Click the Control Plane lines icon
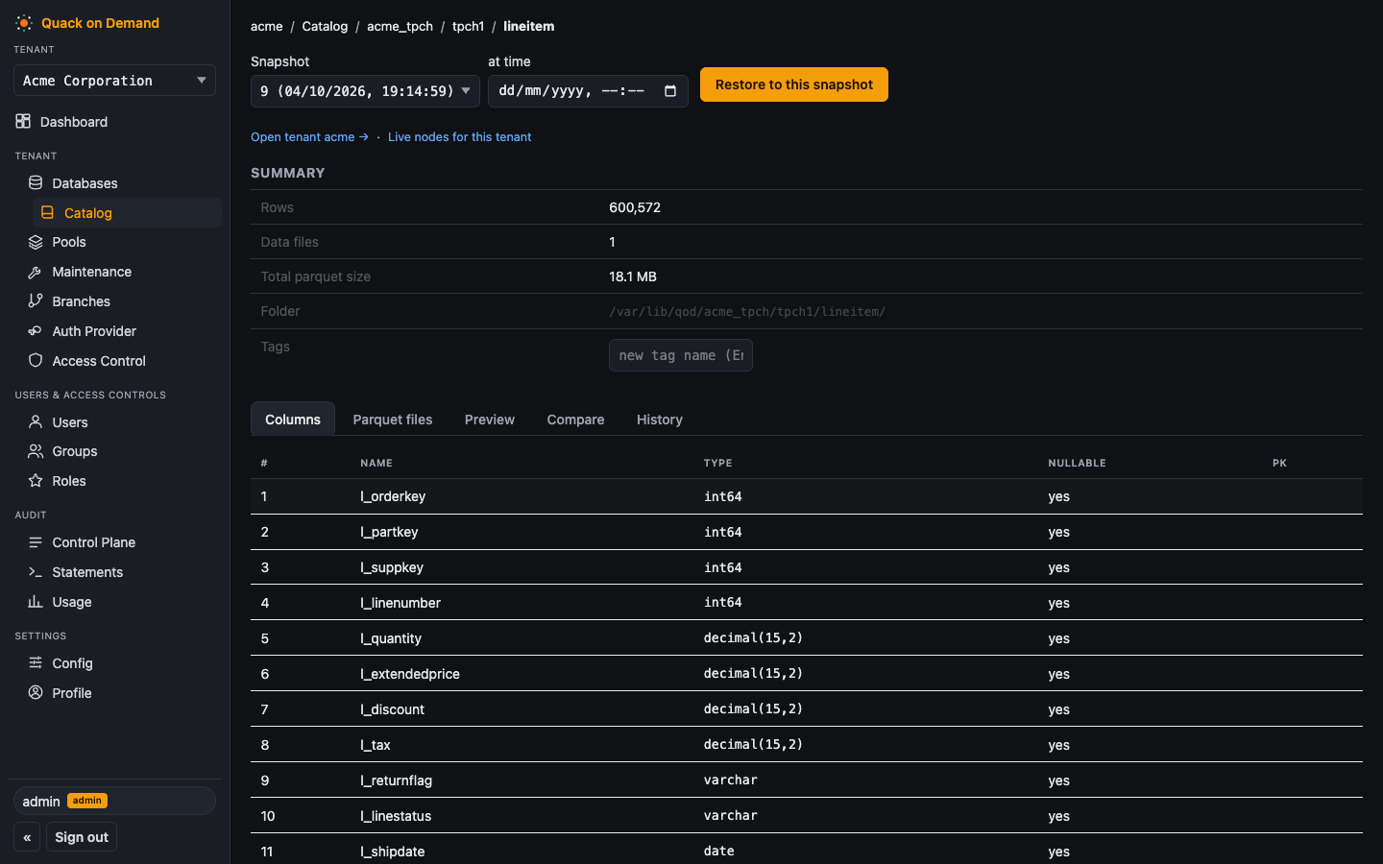 point(36,541)
